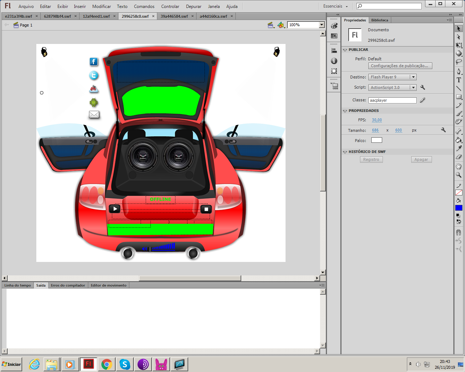The height and width of the screenshot is (372, 465).
Task: Select the Paint Bucket tool
Action: coord(459,140)
